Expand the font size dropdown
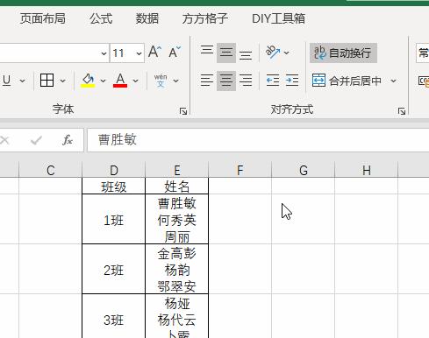 coord(139,53)
